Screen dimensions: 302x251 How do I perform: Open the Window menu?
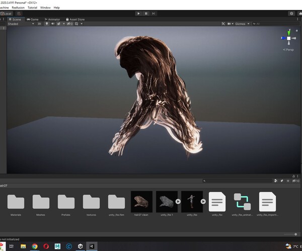click(45, 8)
